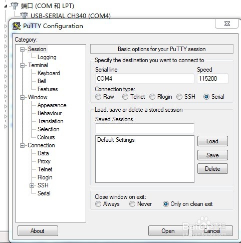Open the Proxy settings category

click(44, 161)
